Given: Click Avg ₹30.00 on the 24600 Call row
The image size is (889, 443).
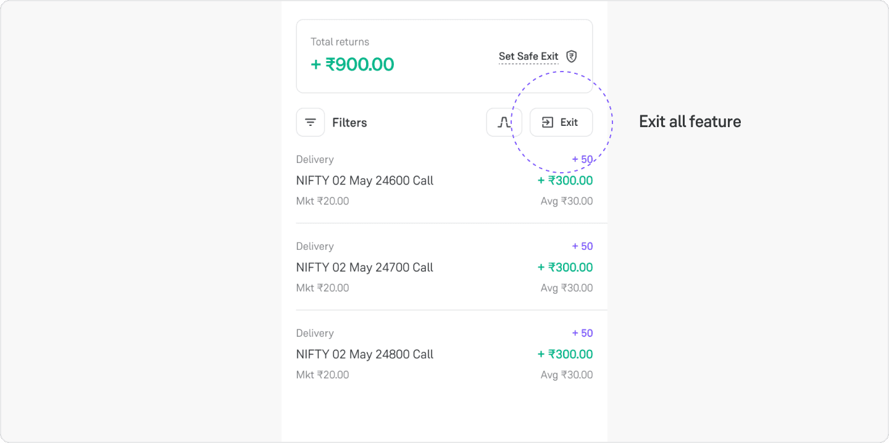Looking at the screenshot, I should [x=567, y=201].
